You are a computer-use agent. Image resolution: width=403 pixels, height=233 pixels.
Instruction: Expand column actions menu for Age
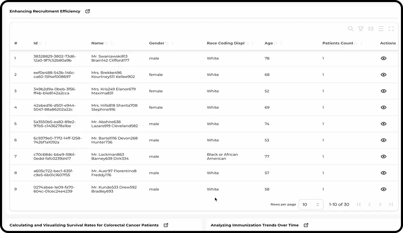281,43
